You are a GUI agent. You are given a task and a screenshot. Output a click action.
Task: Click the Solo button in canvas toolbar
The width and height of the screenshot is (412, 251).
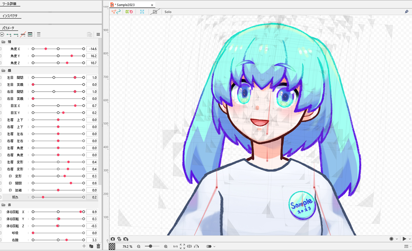pyautogui.click(x=168, y=12)
